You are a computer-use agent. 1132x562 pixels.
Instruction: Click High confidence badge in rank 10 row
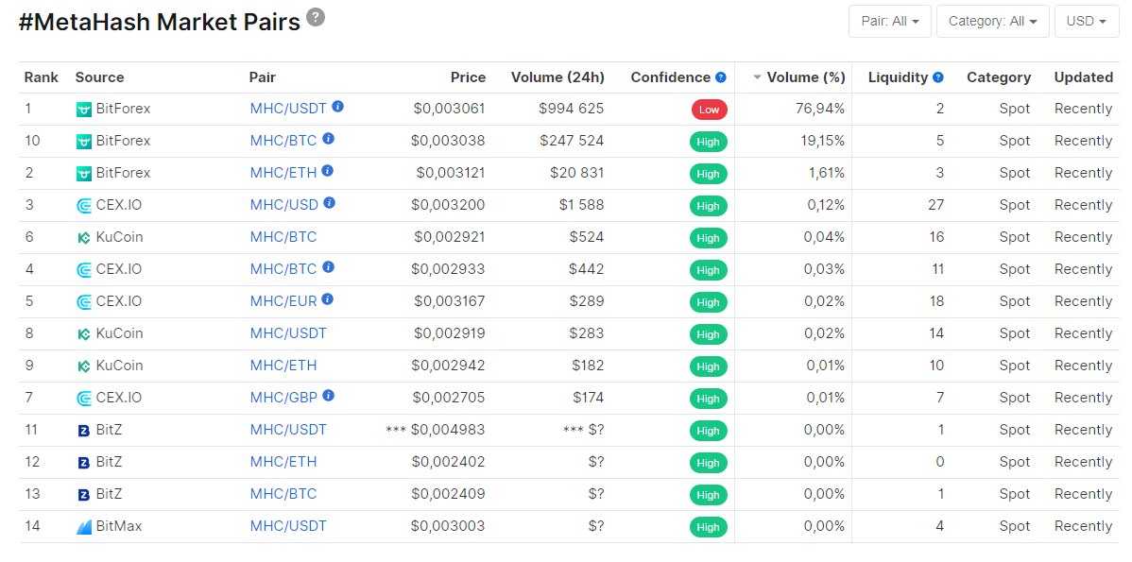[x=709, y=142]
